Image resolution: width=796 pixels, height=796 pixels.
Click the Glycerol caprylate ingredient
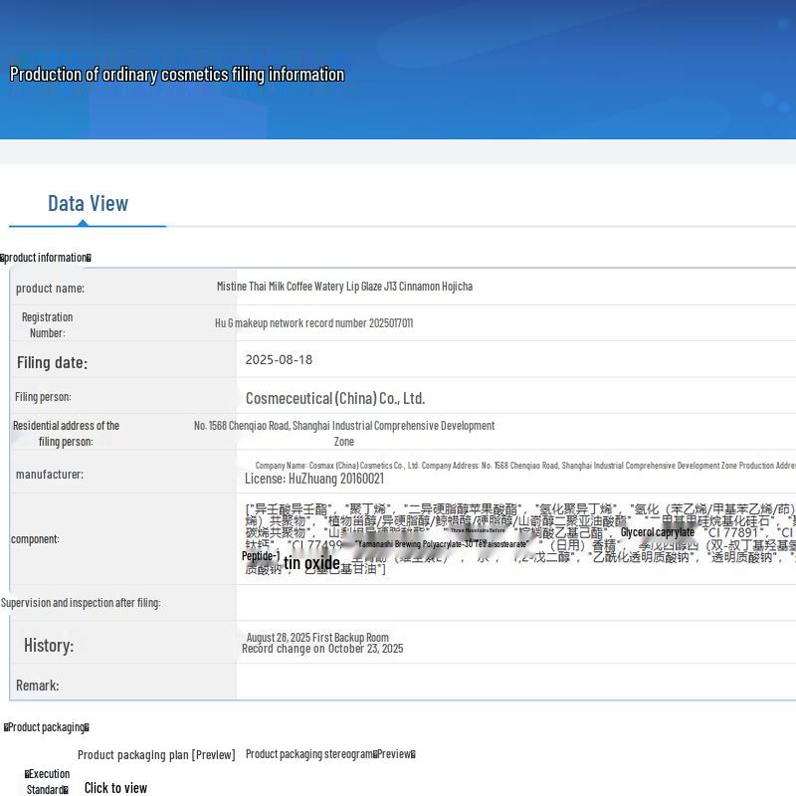658,532
